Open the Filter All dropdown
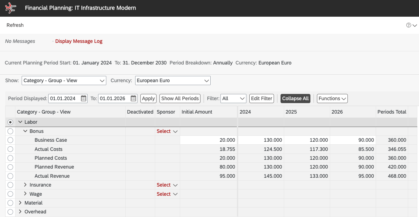 point(233,99)
